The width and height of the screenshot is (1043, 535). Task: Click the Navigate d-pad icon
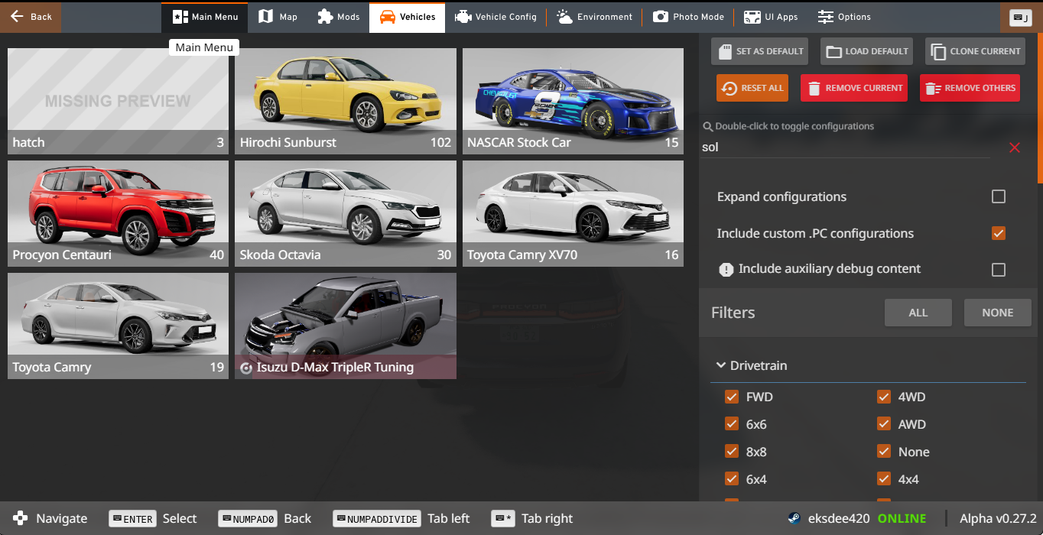click(20, 518)
